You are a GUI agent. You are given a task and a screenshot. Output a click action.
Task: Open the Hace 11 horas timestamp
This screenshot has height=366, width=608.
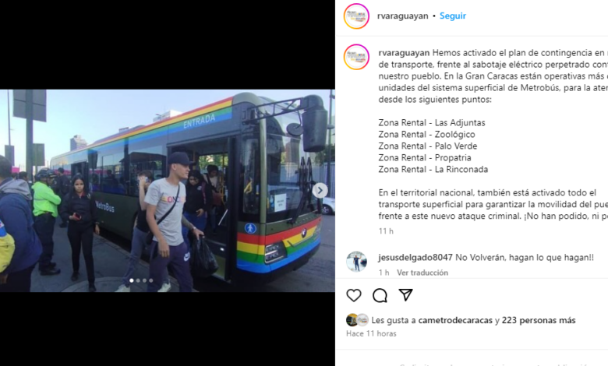point(371,333)
